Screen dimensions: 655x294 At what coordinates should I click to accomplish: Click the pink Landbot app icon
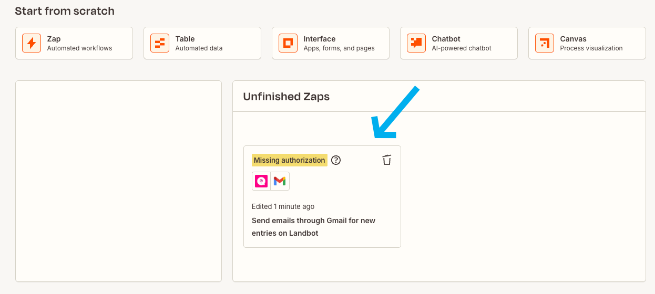(x=261, y=181)
